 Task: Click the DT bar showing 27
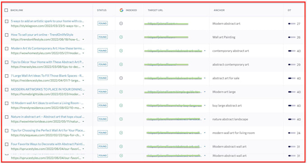coord(292,24)
